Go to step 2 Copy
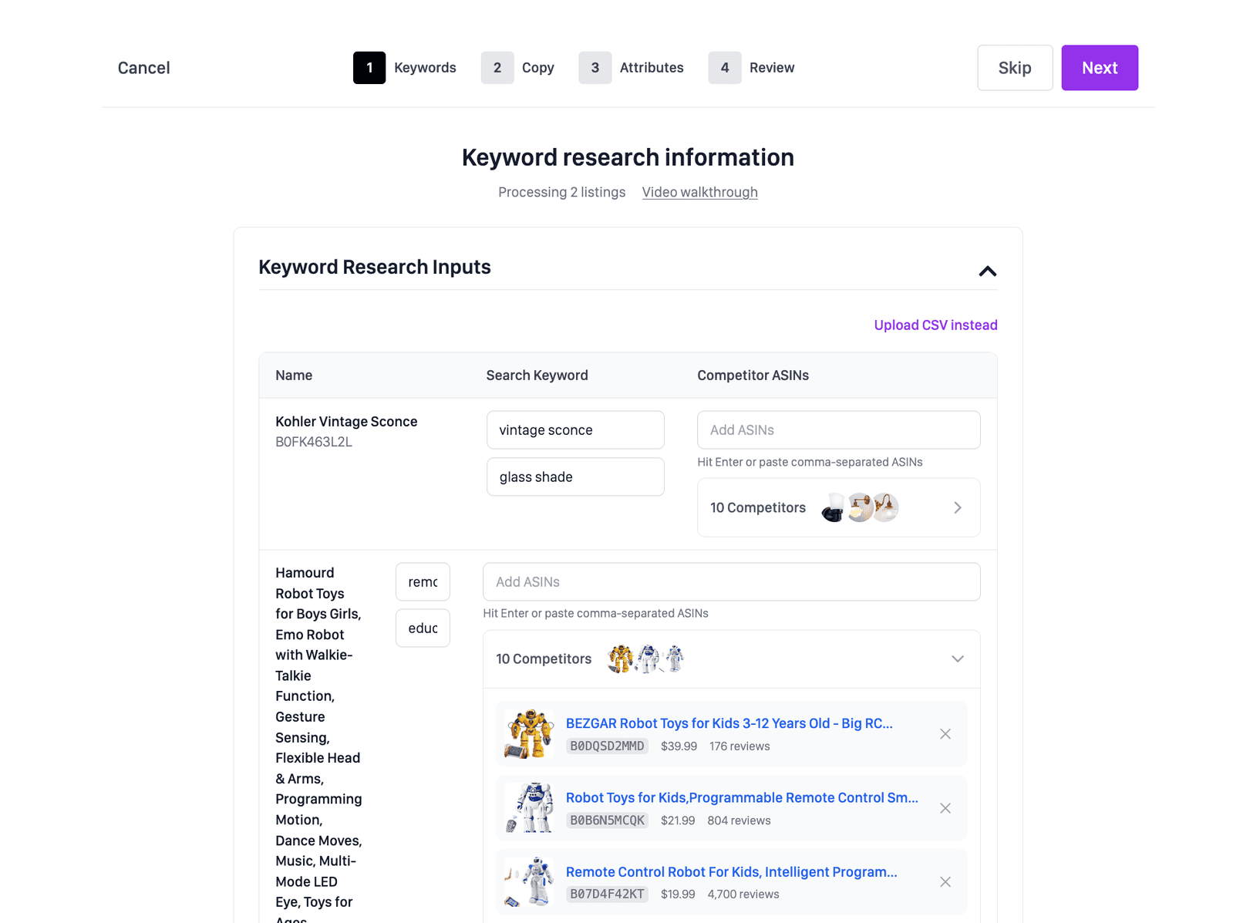This screenshot has height=923, width=1233. 517,68
